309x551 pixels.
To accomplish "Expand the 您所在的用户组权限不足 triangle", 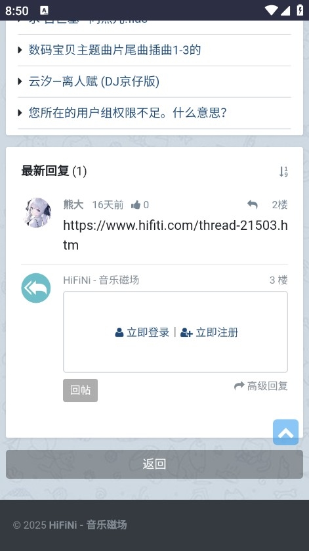I will tap(20, 113).
